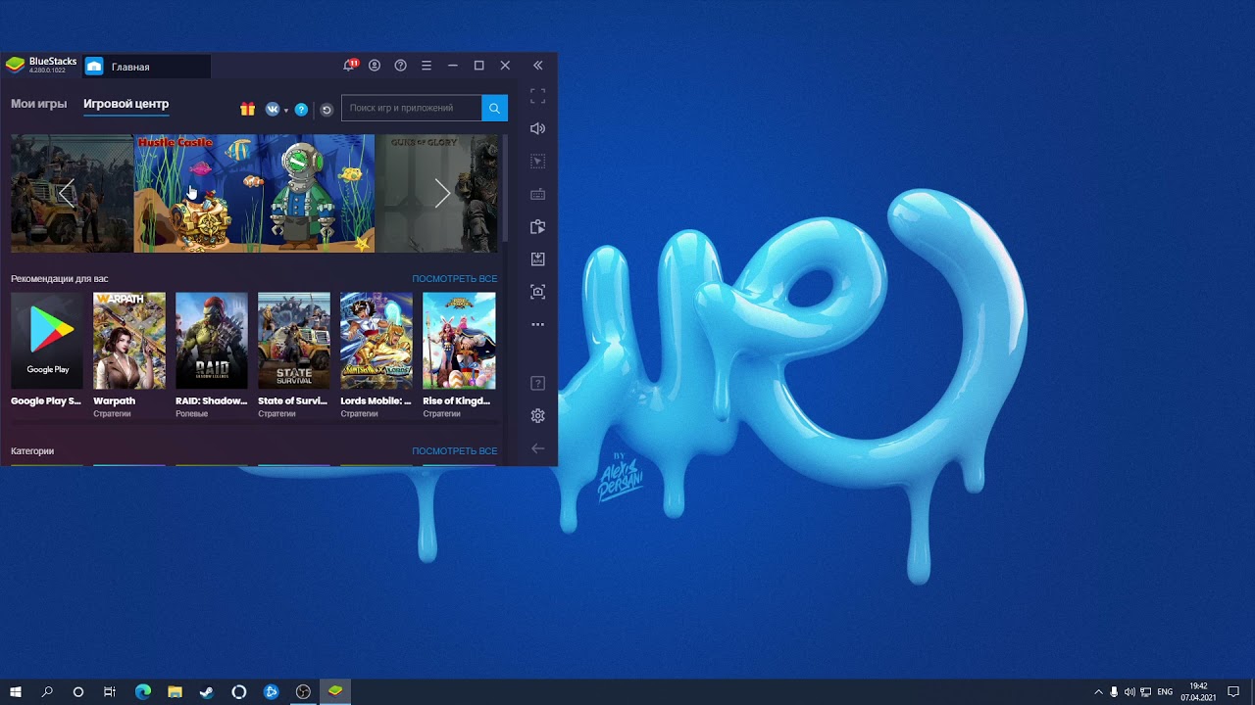Open the Rise of Kingdoms thumbnail
1255x705 pixels.
[459, 340]
